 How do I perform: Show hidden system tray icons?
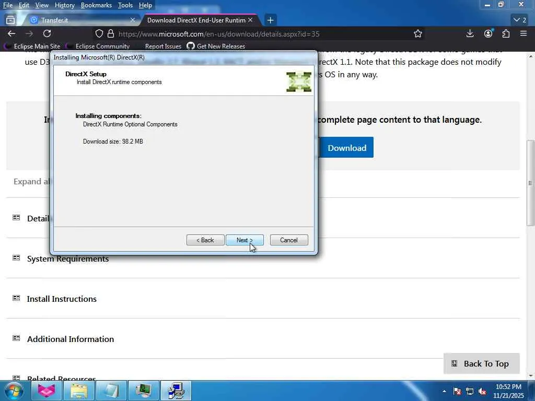(444, 391)
